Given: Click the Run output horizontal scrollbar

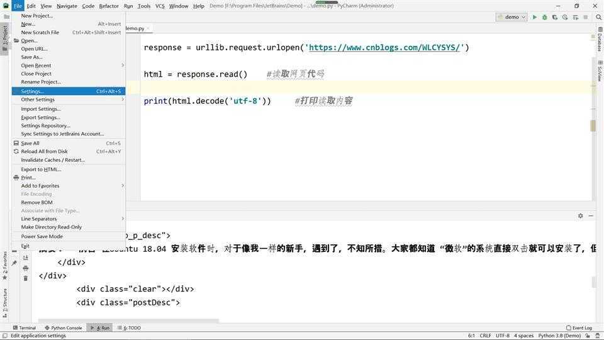Looking at the screenshot, I should [128, 320].
